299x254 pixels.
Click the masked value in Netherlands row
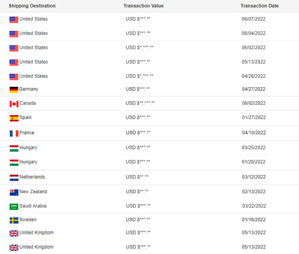(137, 177)
